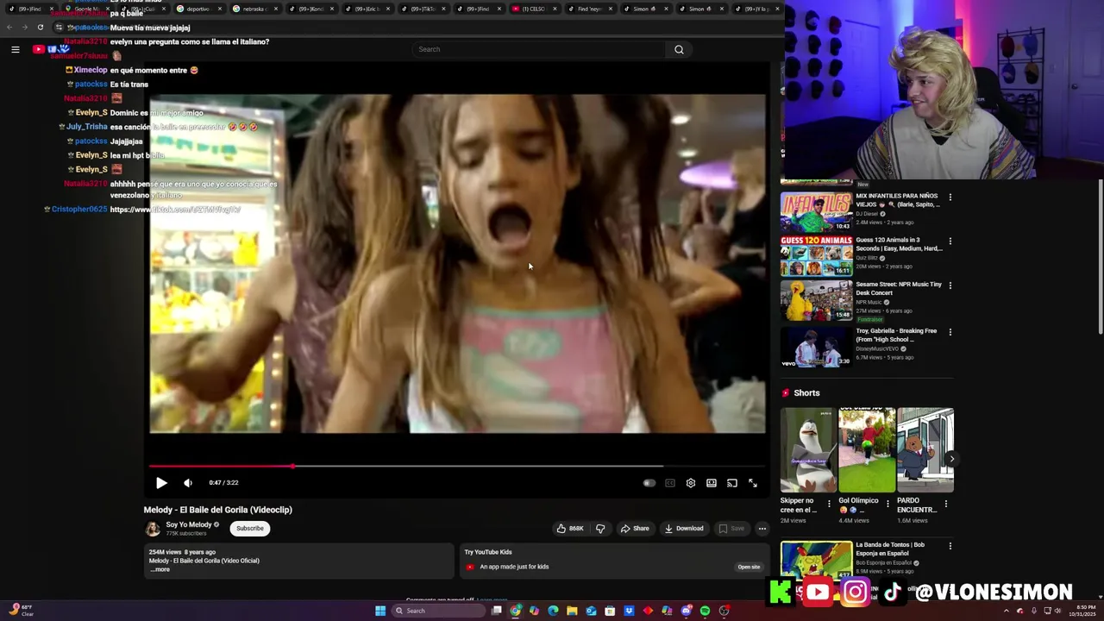Viewport: 1104px width, 621px height.
Task: Open the TikTok link in chat overlay
Action: [175, 210]
